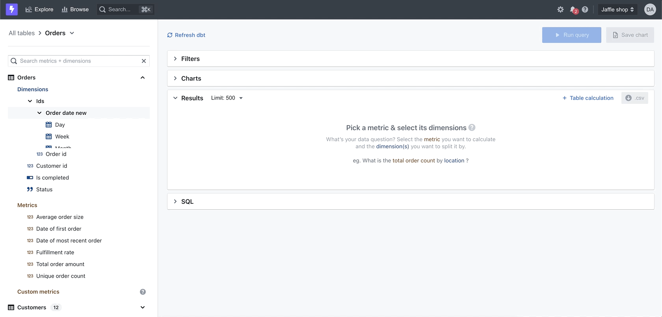This screenshot has height=317, width=662.
Task: Focus the top Search box
Action: [x=125, y=9]
